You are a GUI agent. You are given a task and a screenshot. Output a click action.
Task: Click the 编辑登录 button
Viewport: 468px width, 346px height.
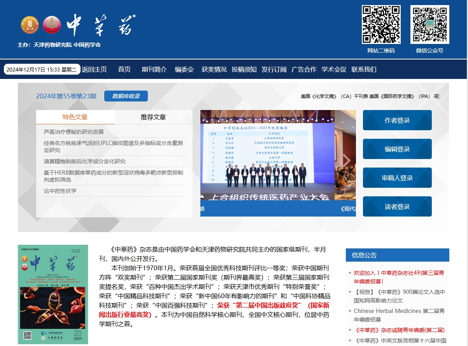[397, 149]
